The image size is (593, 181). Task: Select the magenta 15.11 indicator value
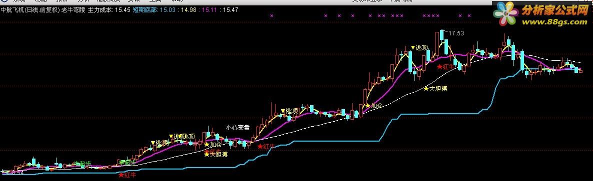(209, 10)
